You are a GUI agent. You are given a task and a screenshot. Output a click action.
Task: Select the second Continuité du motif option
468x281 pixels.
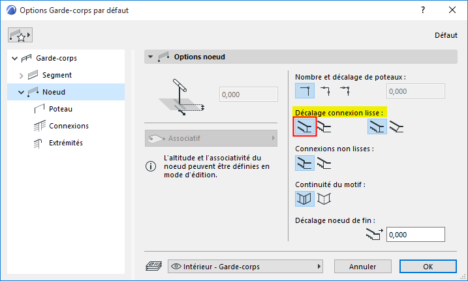(323, 198)
